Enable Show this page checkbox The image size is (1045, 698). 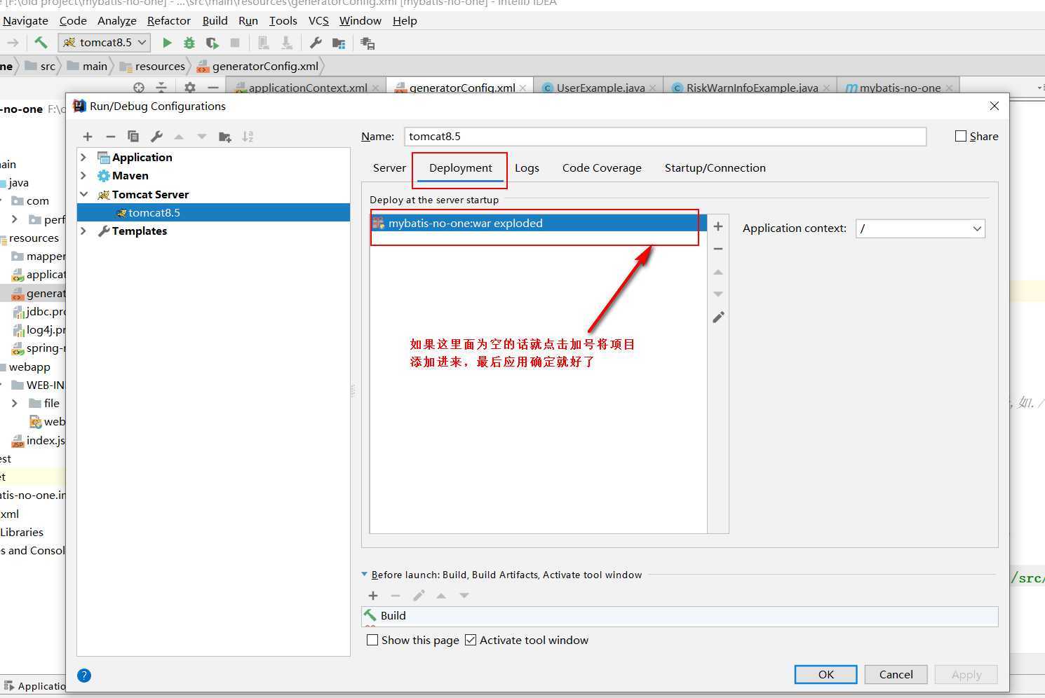click(x=373, y=640)
